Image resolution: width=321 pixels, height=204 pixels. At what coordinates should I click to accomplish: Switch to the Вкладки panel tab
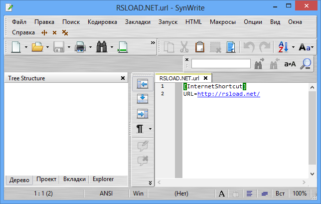(x=74, y=179)
